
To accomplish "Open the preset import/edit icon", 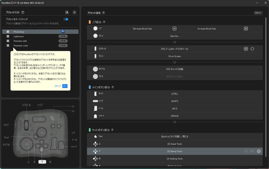I will pos(67,12).
